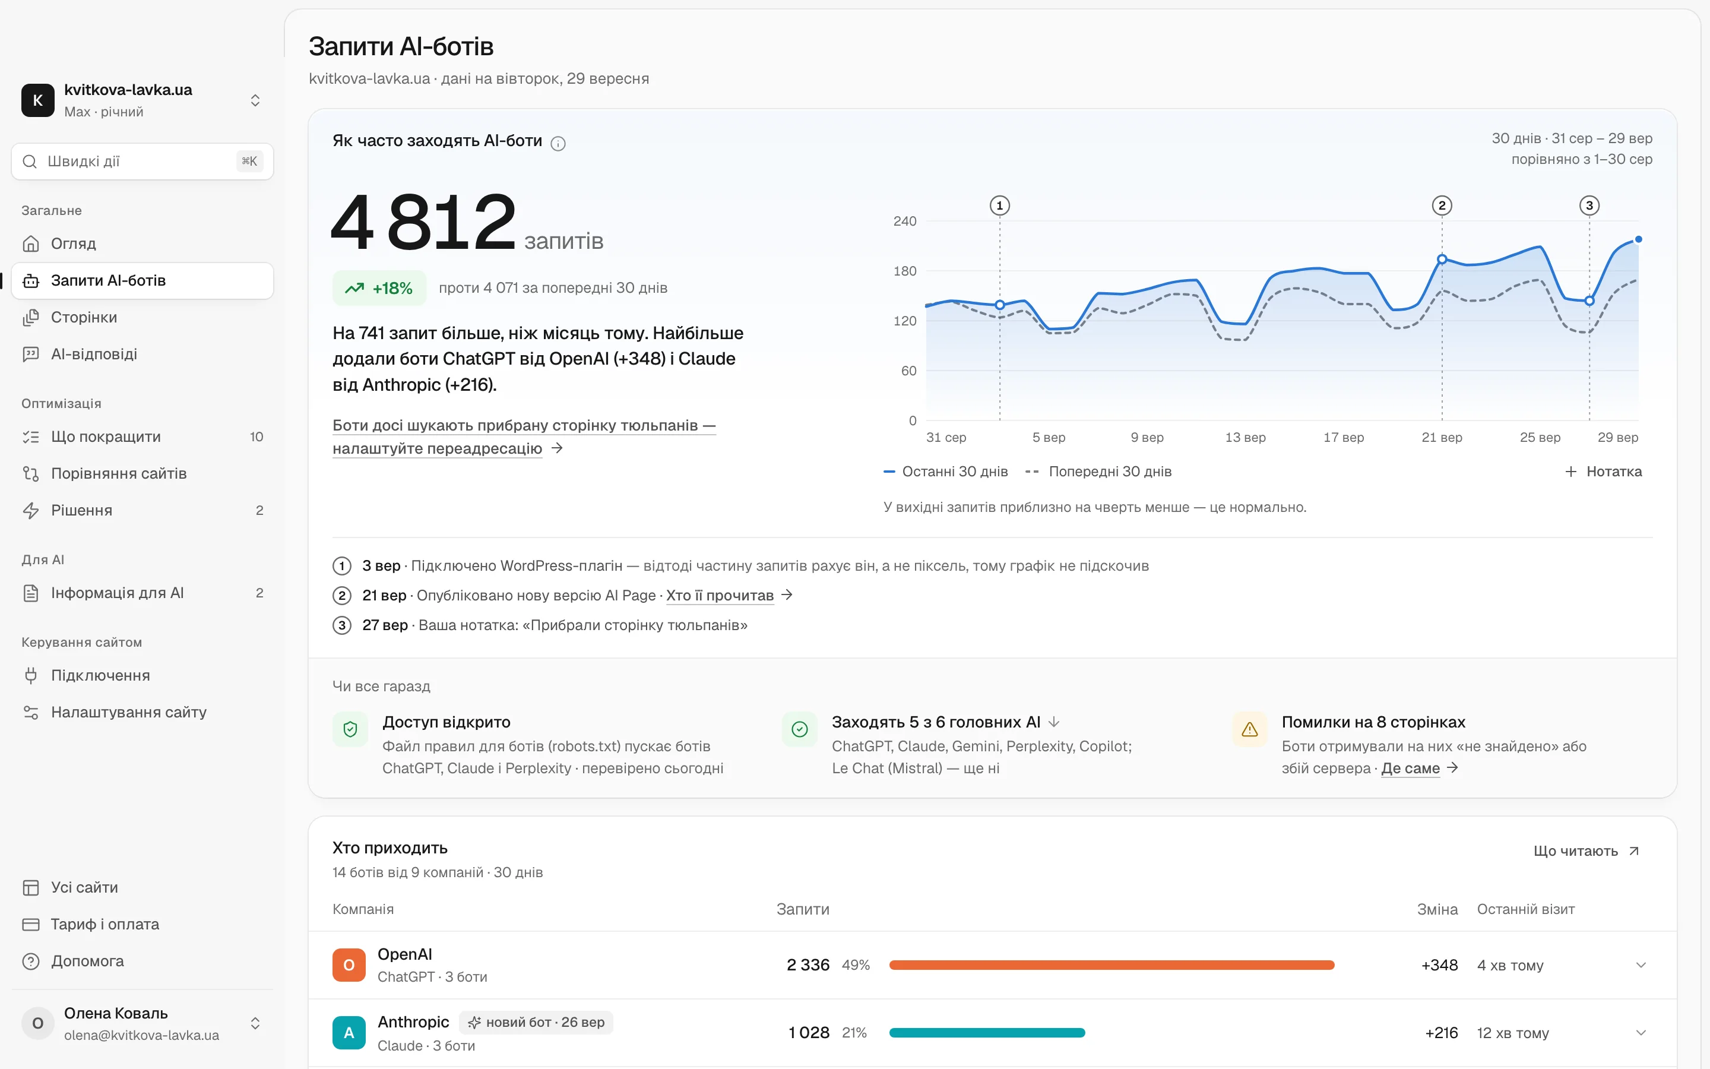Click the Порівняння сайтів compare icon
The height and width of the screenshot is (1069, 1710).
[30, 474]
